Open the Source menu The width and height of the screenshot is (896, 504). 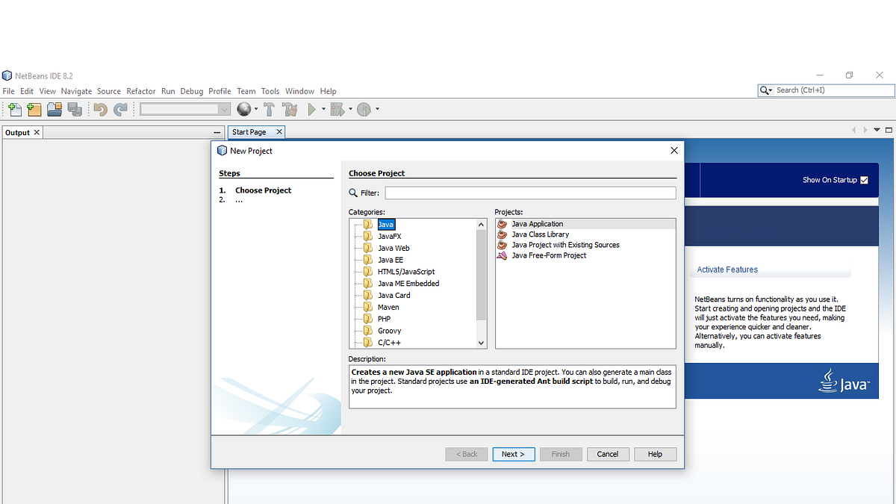click(x=109, y=91)
